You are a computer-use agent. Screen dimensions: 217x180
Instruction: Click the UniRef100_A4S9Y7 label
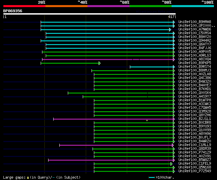(x=195, y=97)
